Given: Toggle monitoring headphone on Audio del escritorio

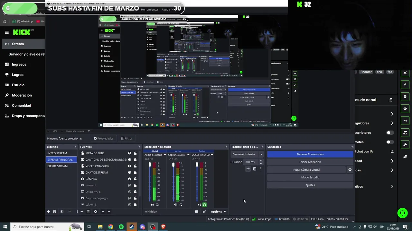Looking at the screenshot, I should click(157, 205).
